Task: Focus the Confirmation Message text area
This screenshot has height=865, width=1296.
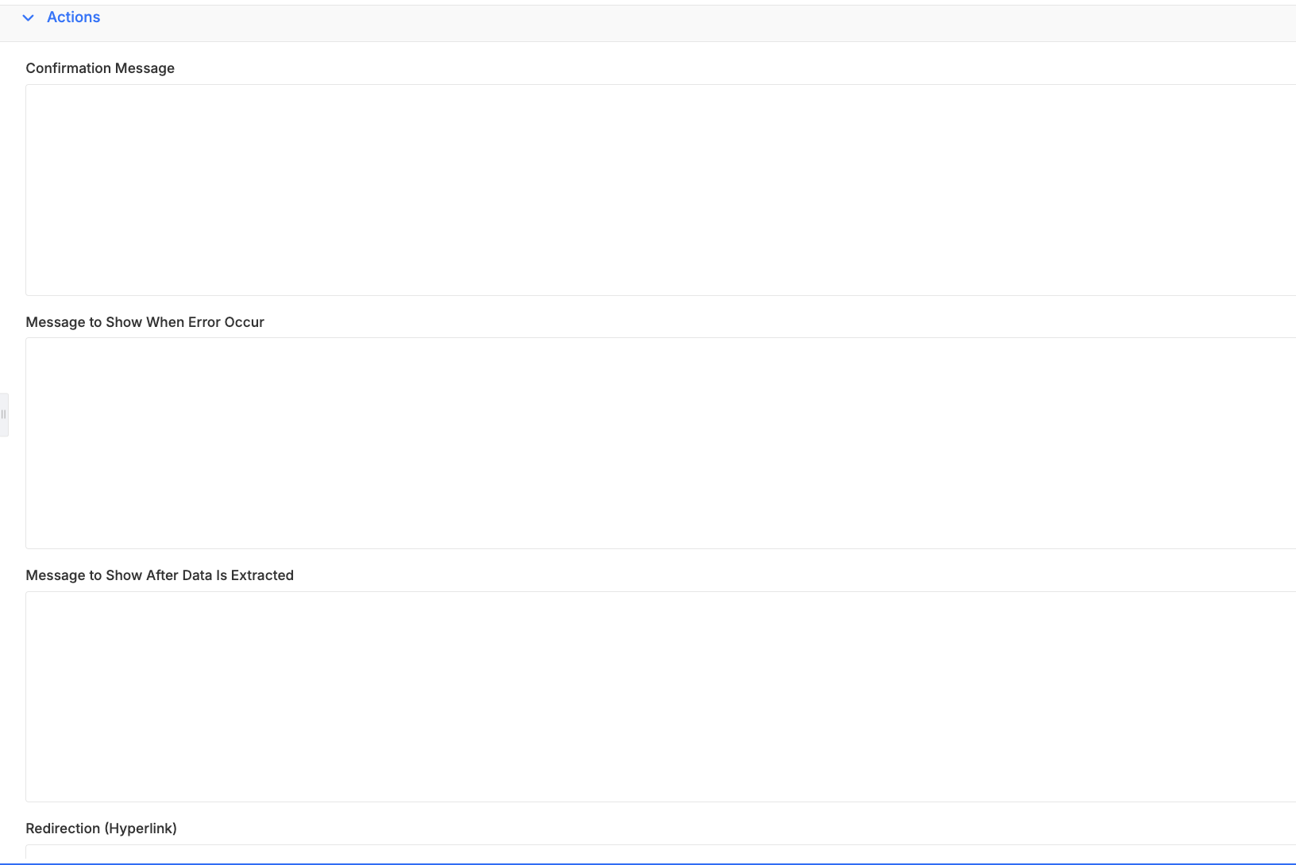Action: [661, 190]
